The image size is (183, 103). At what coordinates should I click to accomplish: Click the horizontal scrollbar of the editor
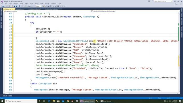[94, 93]
